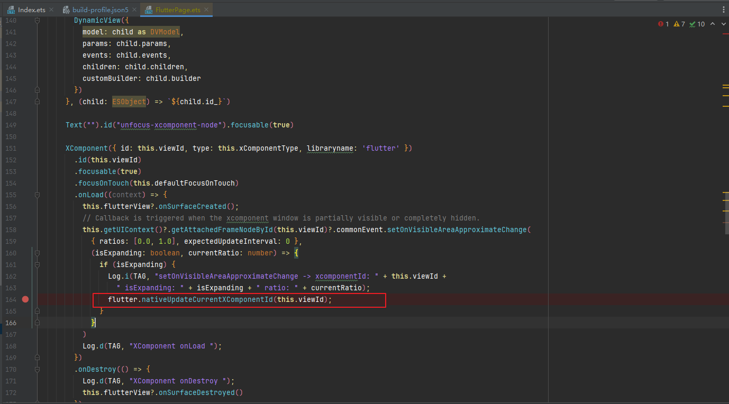Screen dimensions: 729x404
Task: Click the JSON icon on build-profile.json5 tab
Action: pyautogui.click(x=66, y=10)
